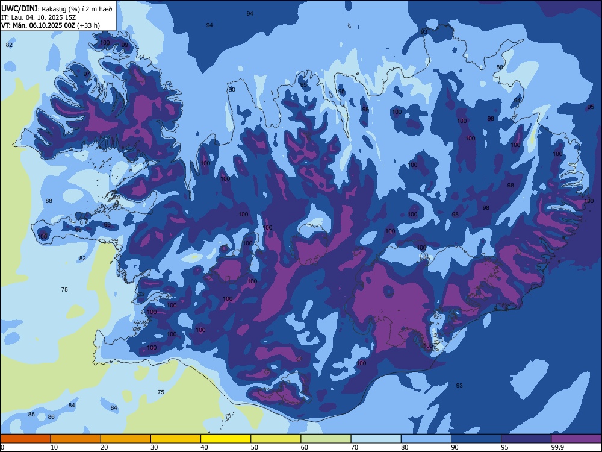Click the '50' legend scale label
Screen dimensions: 602x452
point(255,447)
